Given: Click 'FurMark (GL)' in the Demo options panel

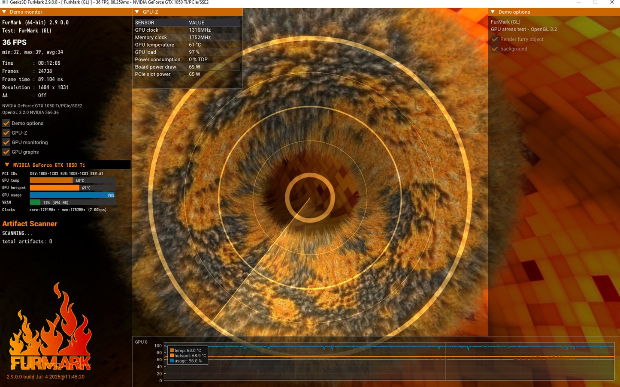Looking at the screenshot, I should tap(505, 22).
